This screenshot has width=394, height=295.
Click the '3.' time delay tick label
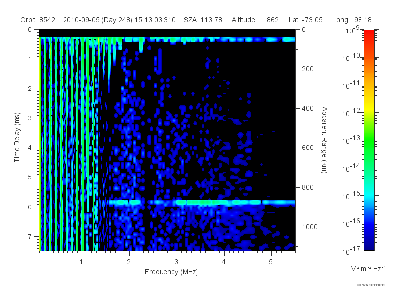coord(31,118)
